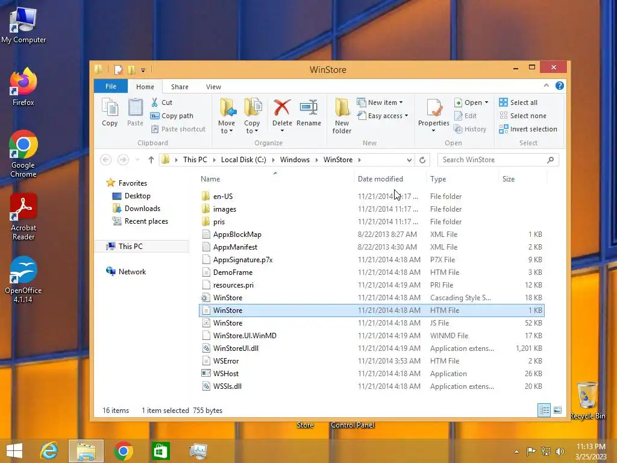This screenshot has height=463, width=617.
Task: Open the Firefox desktop shortcut
Action: coord(23,87)
